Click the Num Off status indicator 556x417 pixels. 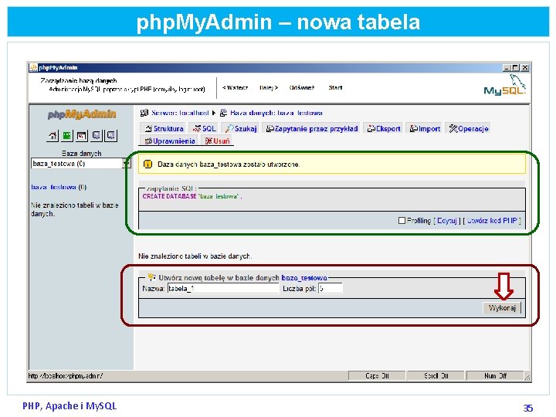[495, 375]
